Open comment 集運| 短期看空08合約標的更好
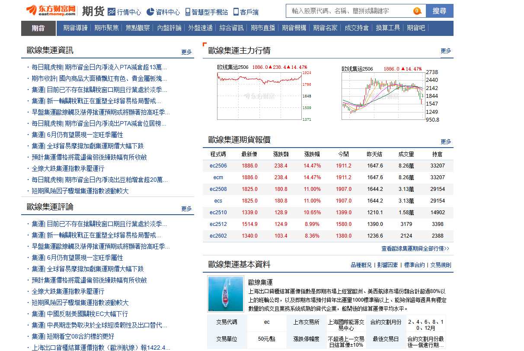Image resolution: width=524 pixels, height=351 pixels. tap(73, 336)
